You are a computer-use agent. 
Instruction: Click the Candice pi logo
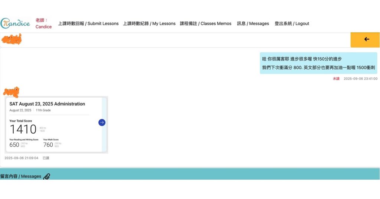pos(15,23)
